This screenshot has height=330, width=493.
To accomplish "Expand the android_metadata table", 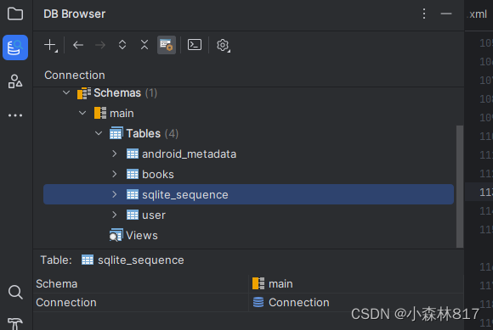I will 115,154.
